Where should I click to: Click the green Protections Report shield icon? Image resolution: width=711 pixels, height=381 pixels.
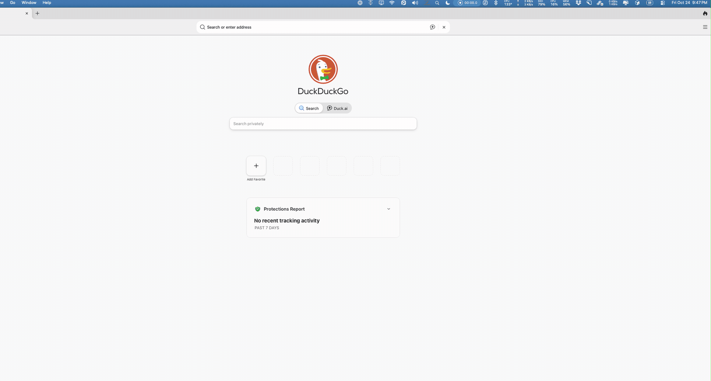coord(258,209)
